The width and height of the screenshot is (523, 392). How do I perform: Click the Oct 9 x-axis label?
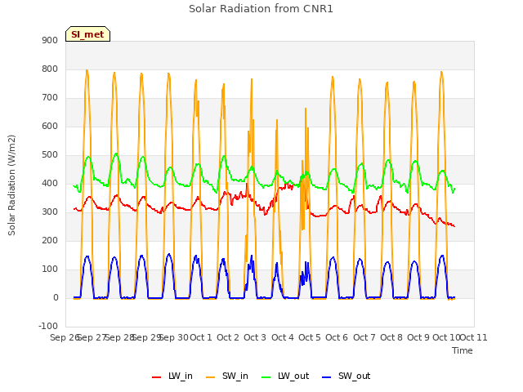pyautogui.click(x=418, y=337)
